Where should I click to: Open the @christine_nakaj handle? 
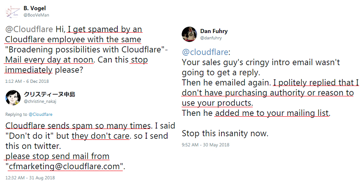point(41,101)
